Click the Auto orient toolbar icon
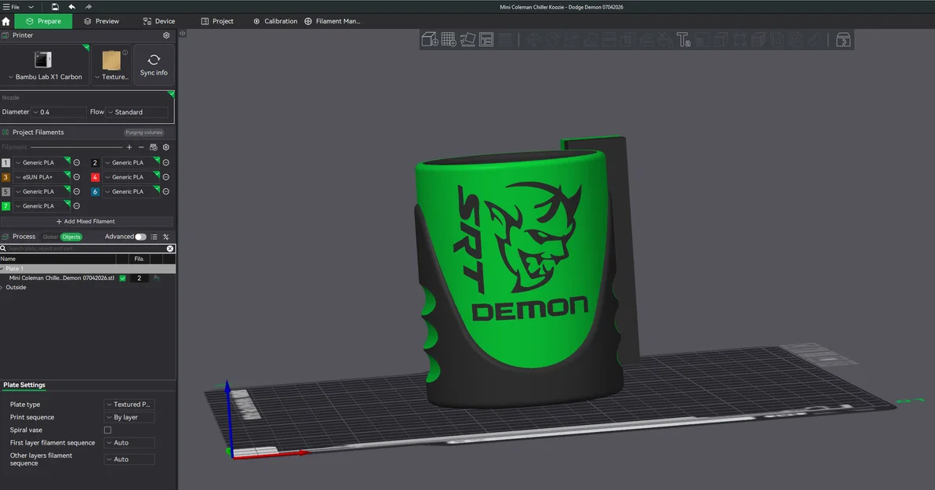The image size is (935, 490). (467, 40)
